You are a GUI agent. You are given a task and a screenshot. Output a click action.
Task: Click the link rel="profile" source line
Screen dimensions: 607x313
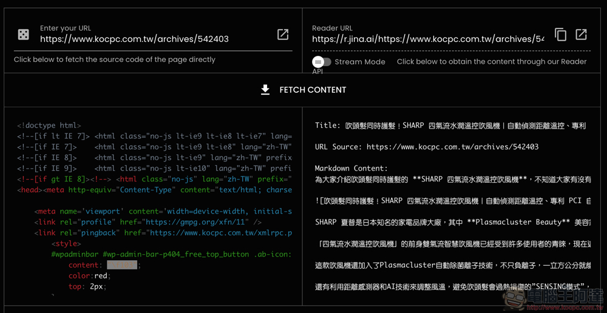coord(148,223)
